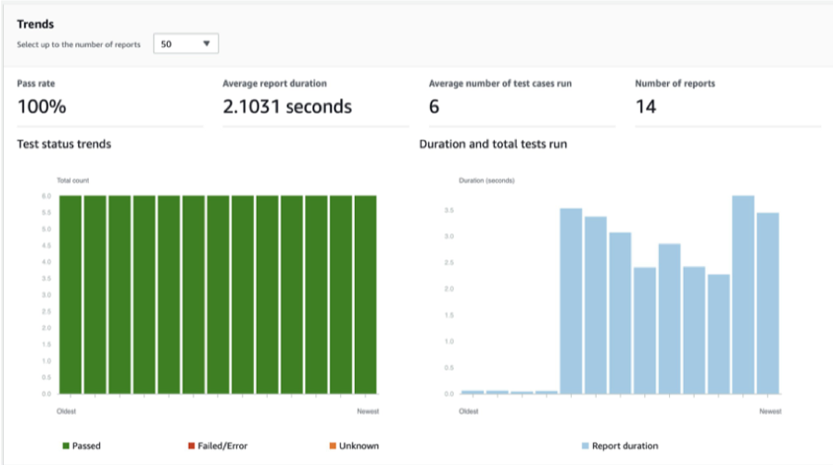Screen dimensions: 833x465
Task: Click the newest blue bar in duration chart
Action: [x=767, y=303]
